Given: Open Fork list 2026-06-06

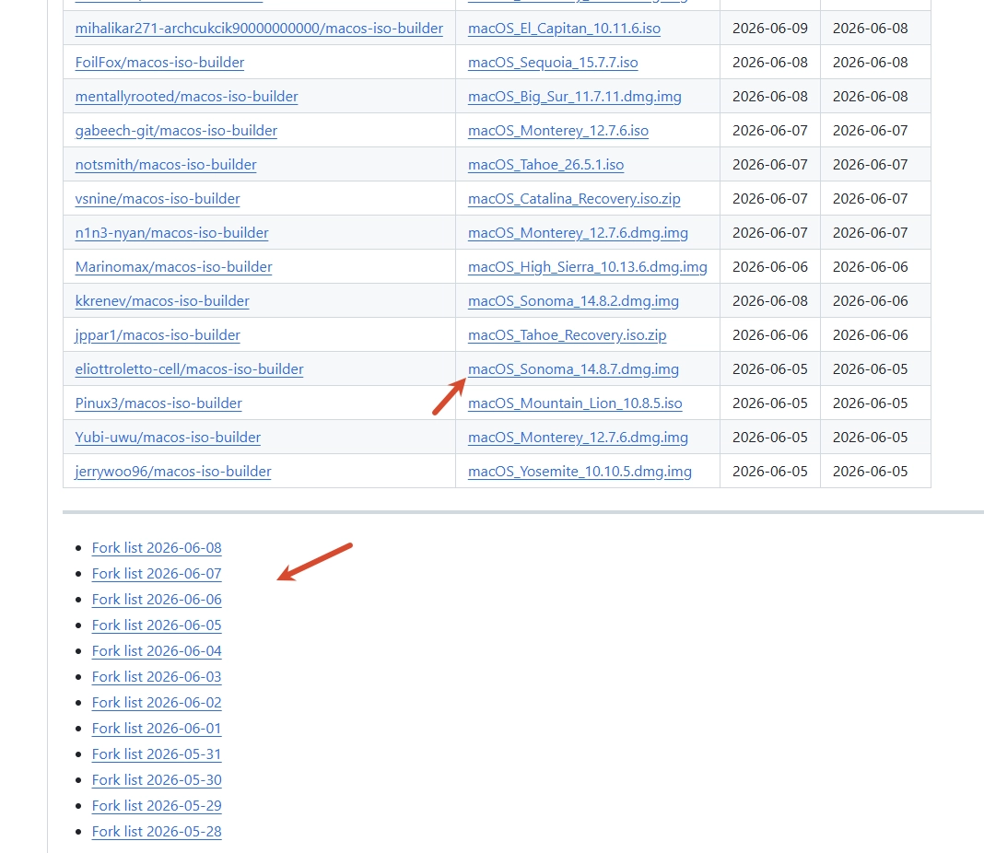Looking at the screenshot, I should [x=157, y=599].
